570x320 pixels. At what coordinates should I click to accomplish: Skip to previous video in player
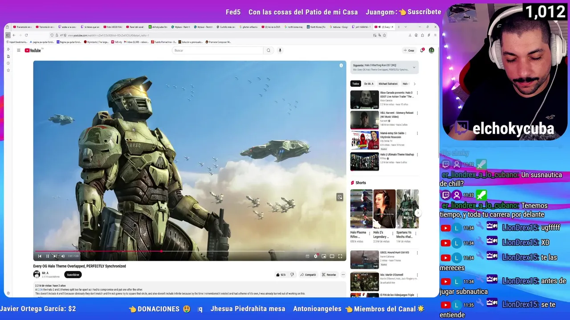tap(40, 256)
